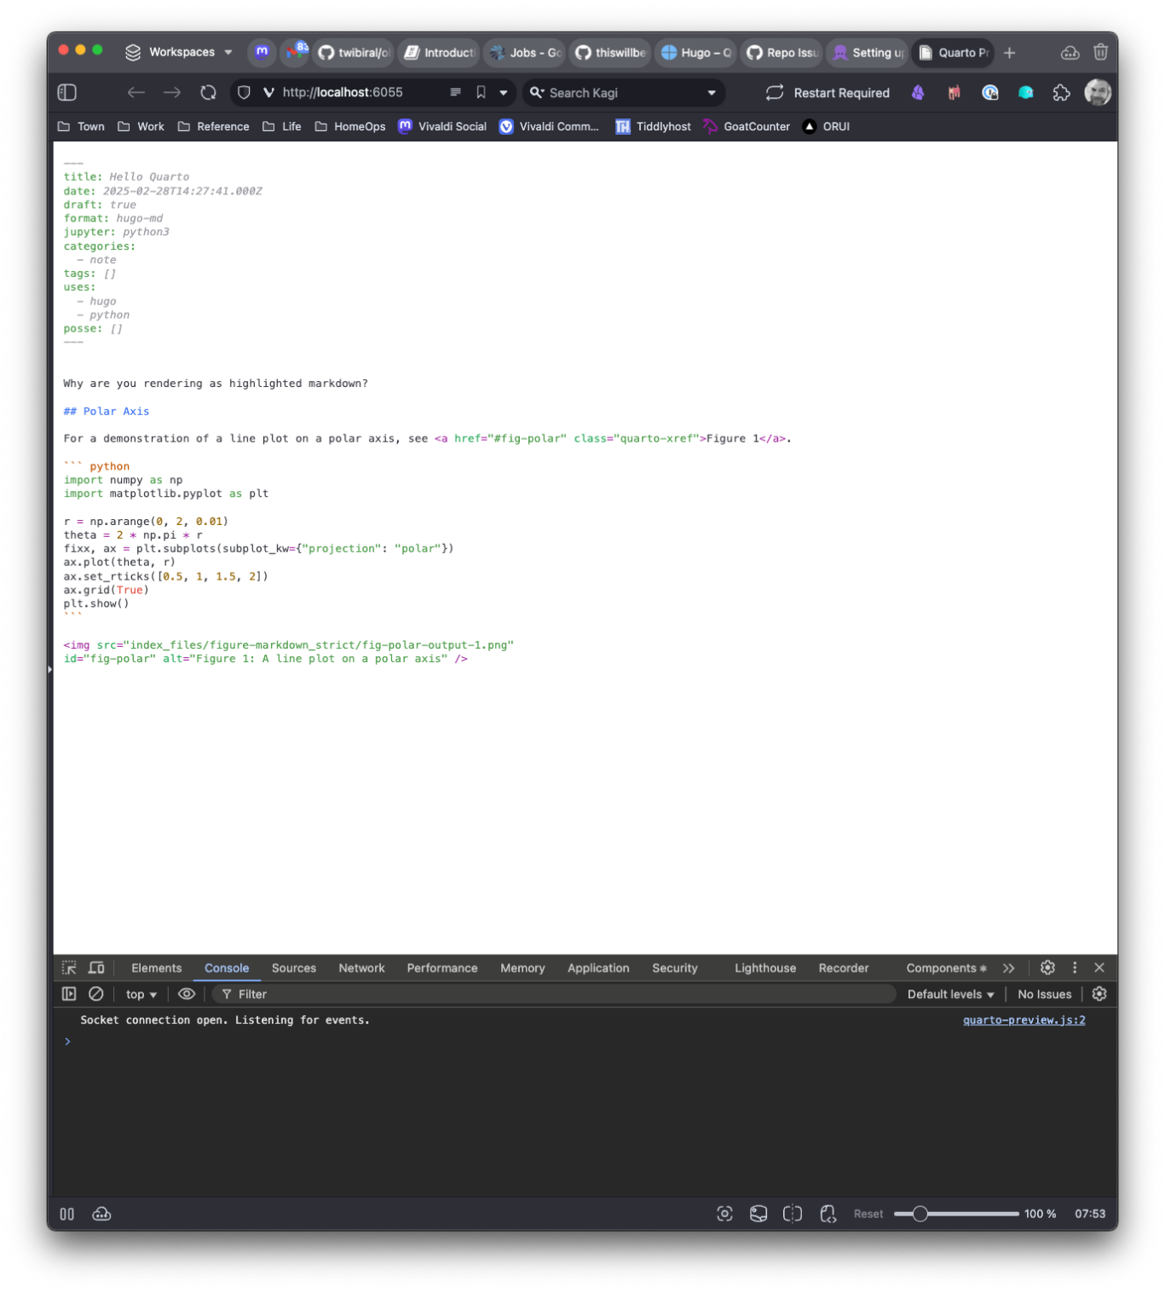
Task: Switch to DevTools Sources tab
Action: point(294,968)
